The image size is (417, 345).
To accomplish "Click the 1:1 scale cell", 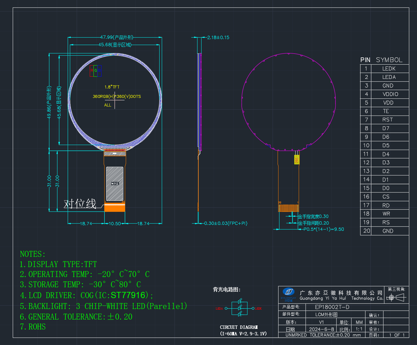I will click(x=359, y=329).
